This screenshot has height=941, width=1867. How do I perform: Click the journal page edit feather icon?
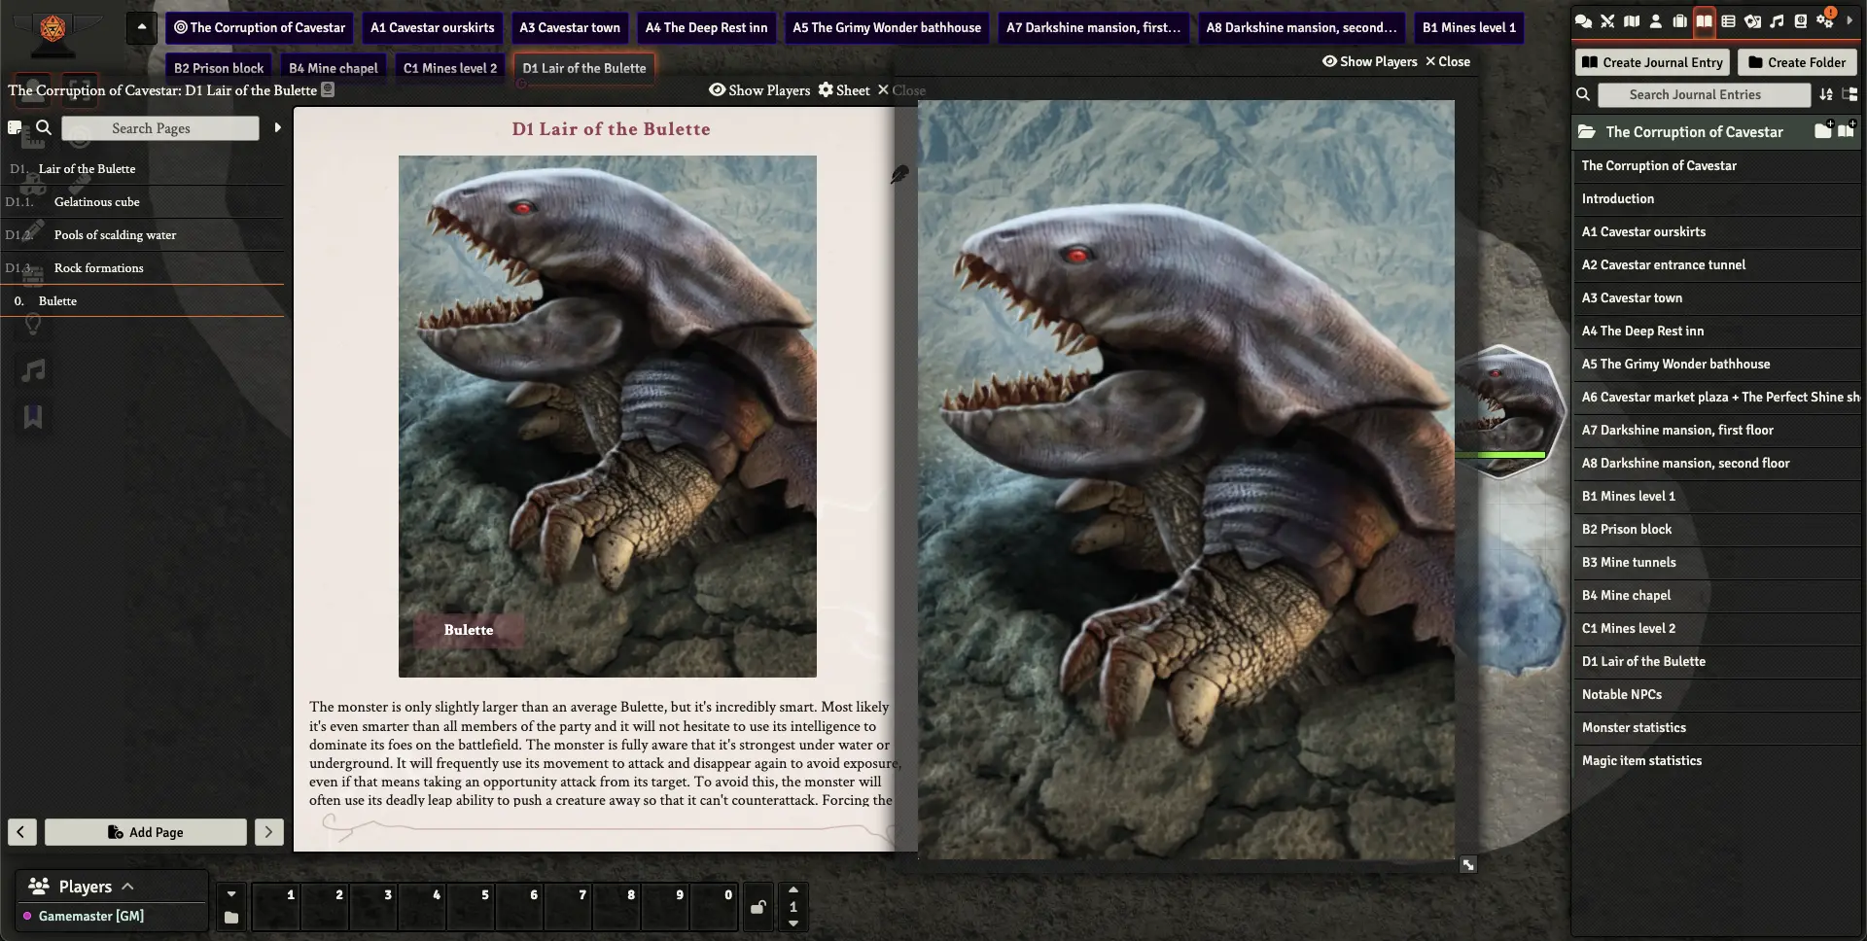point(900,175)
